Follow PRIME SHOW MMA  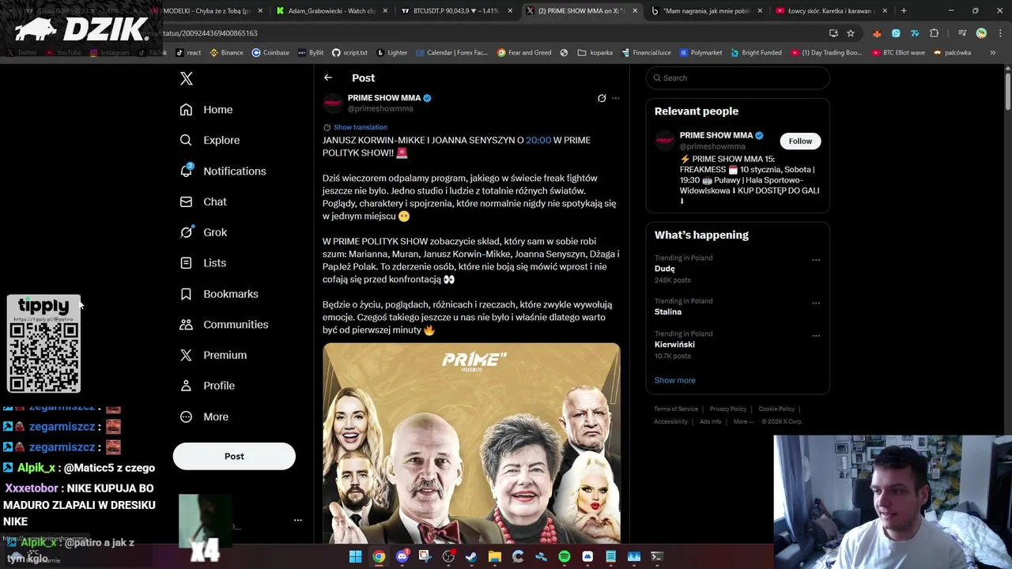click(x=800, y=141)
